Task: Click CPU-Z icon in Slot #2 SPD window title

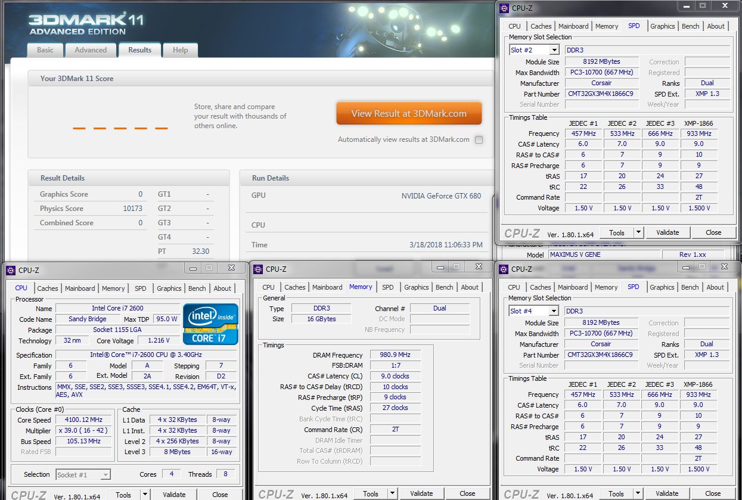Action: (504, 8)
